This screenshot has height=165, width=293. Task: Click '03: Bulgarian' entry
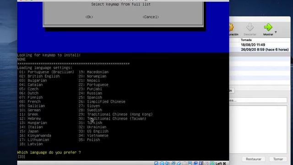(33, 81)
